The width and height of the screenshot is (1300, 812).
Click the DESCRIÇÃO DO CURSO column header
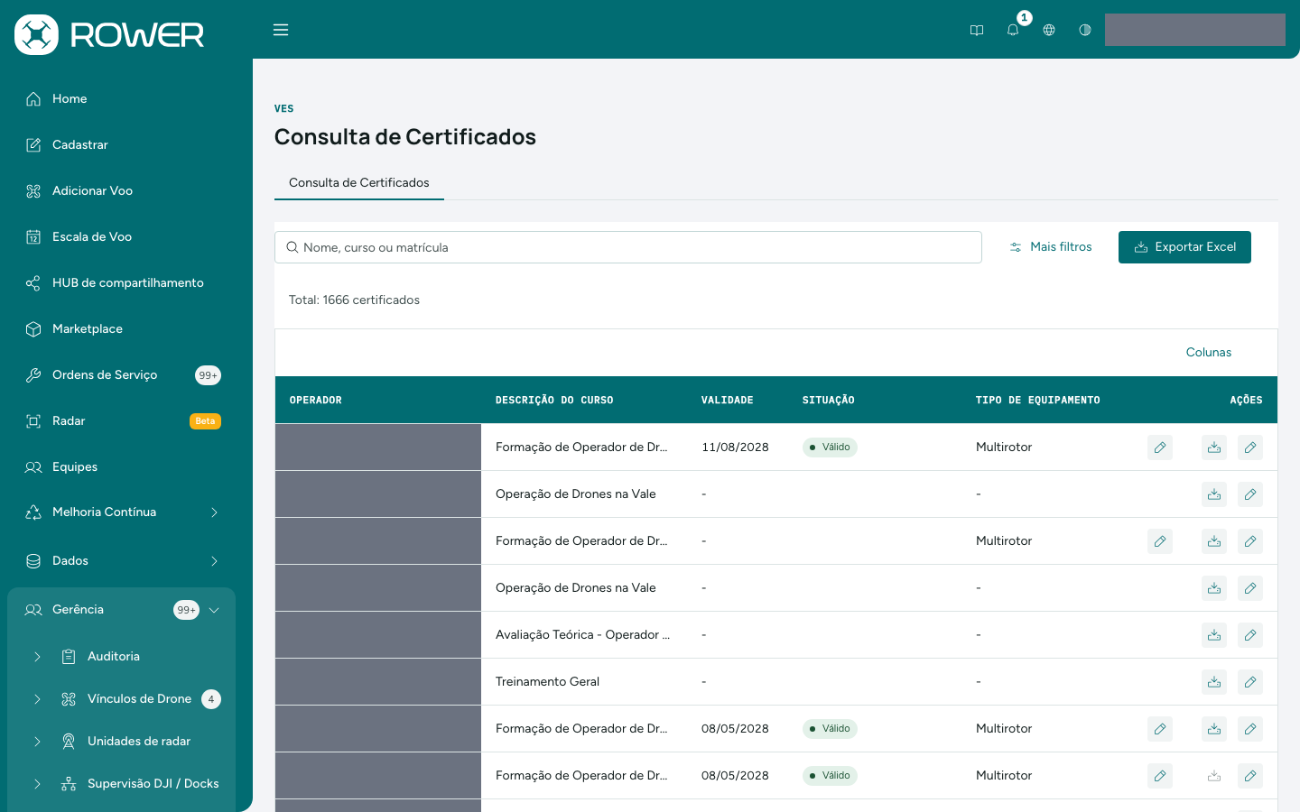(x=554, y=400)
